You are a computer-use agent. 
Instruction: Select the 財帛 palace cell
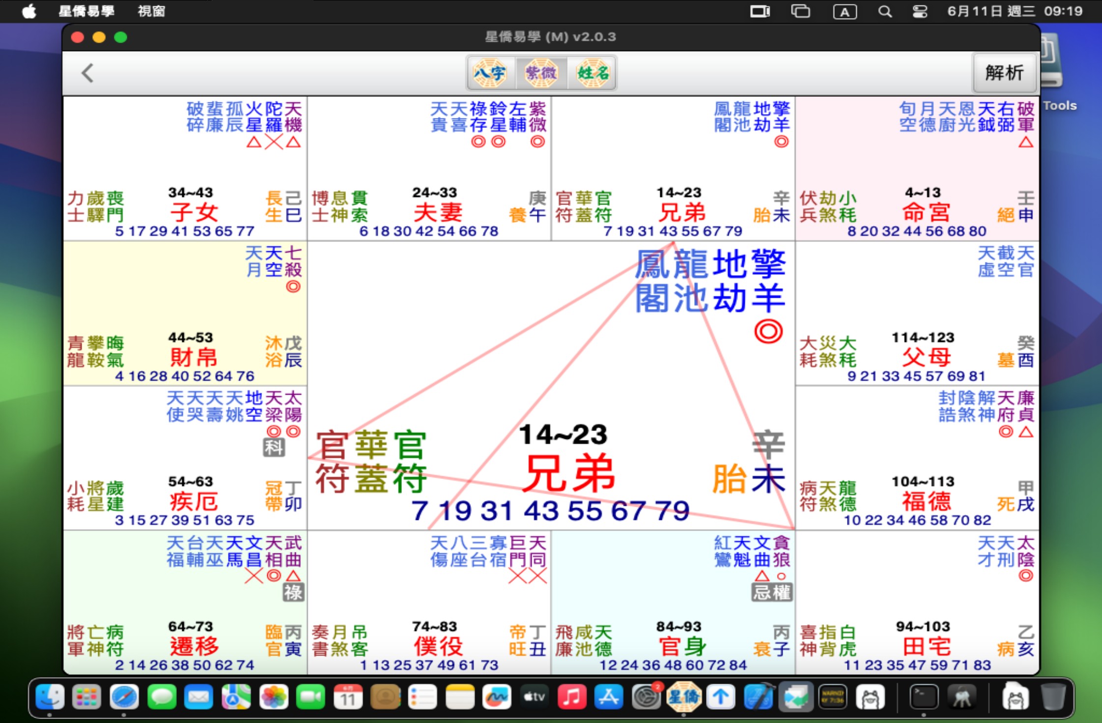tap(193, 358)
